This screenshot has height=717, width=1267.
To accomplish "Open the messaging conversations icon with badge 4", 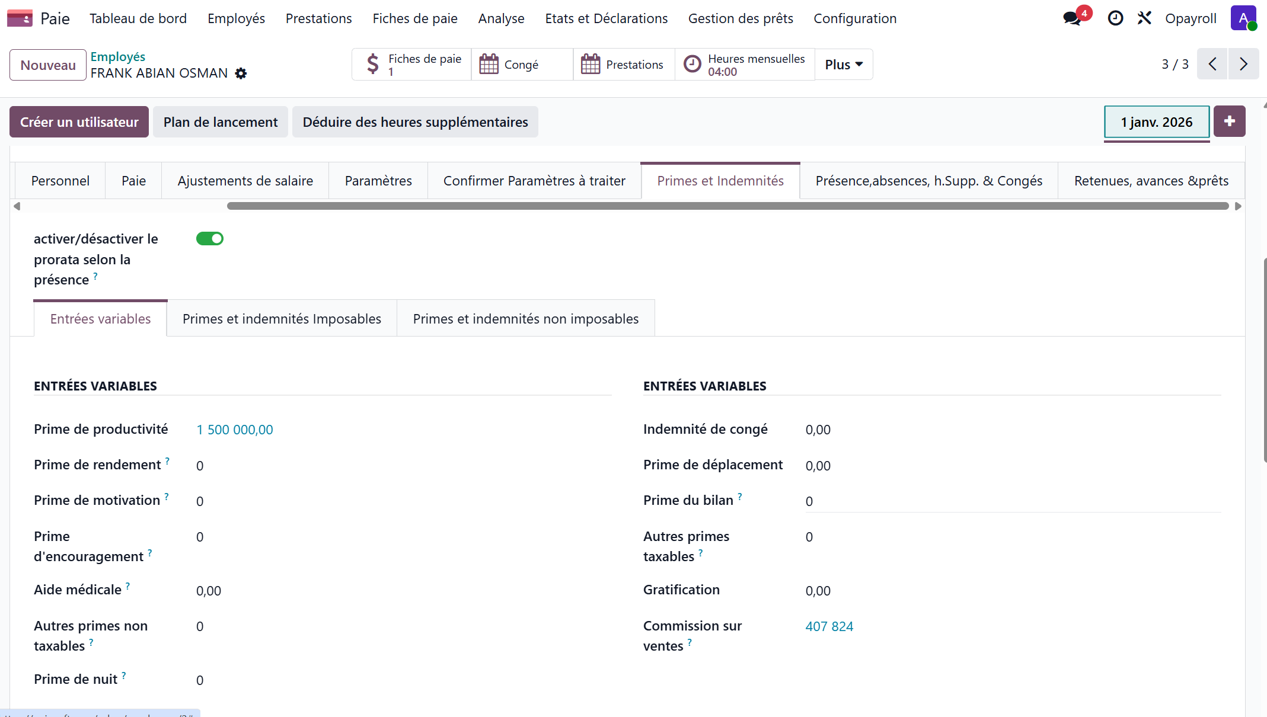I will (x=1071, y=18).
